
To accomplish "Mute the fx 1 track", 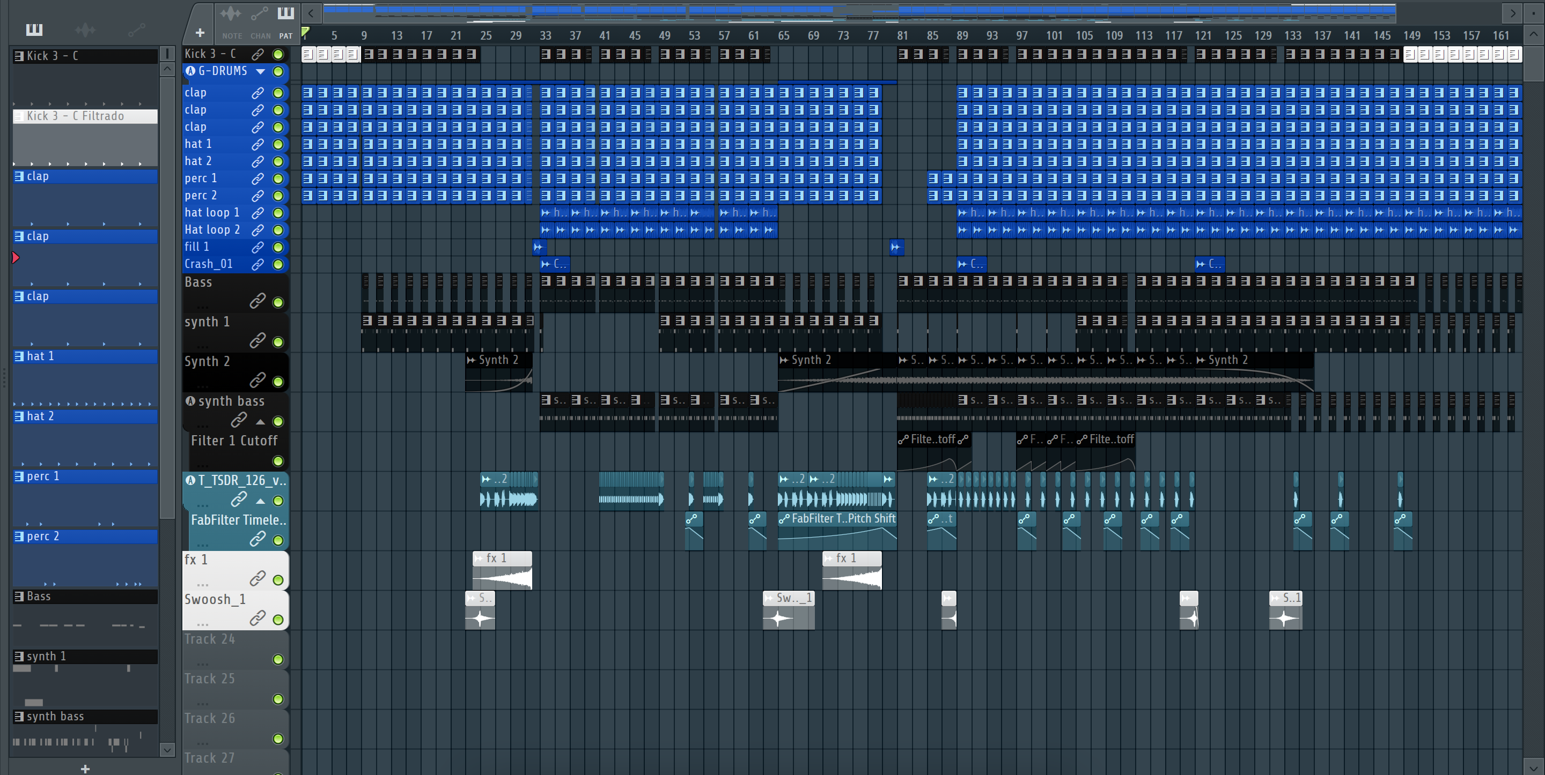I will (x=278, y=579).
